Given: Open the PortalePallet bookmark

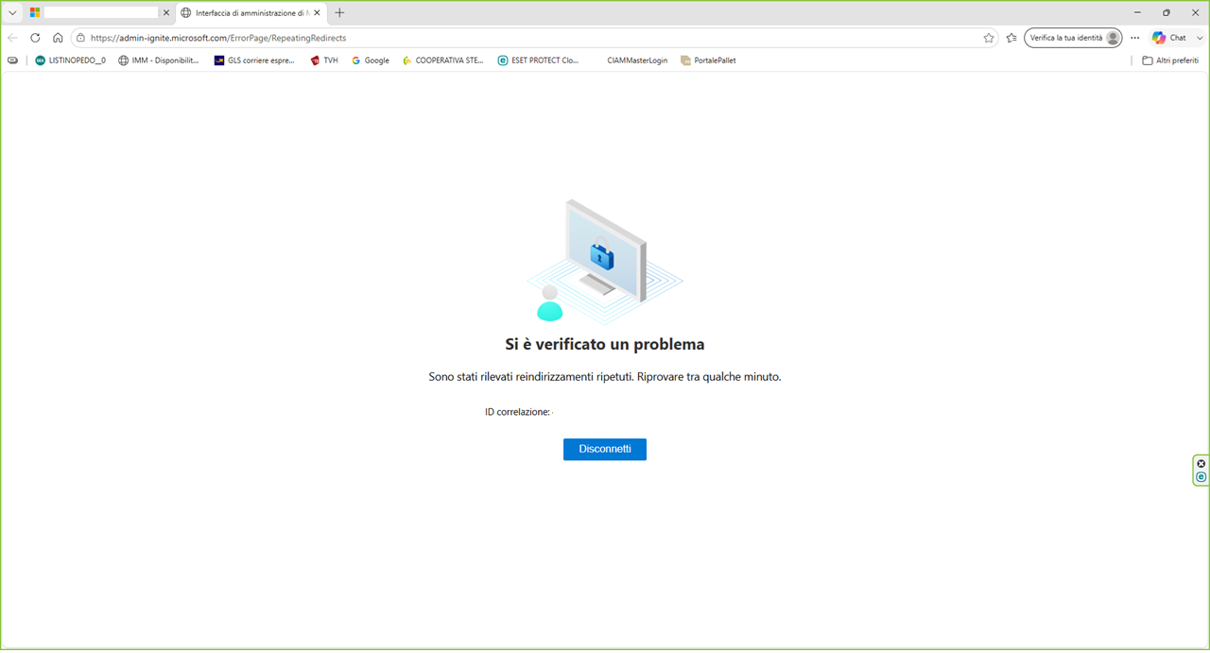Looking at the screenshot, I should click(708, 60).
